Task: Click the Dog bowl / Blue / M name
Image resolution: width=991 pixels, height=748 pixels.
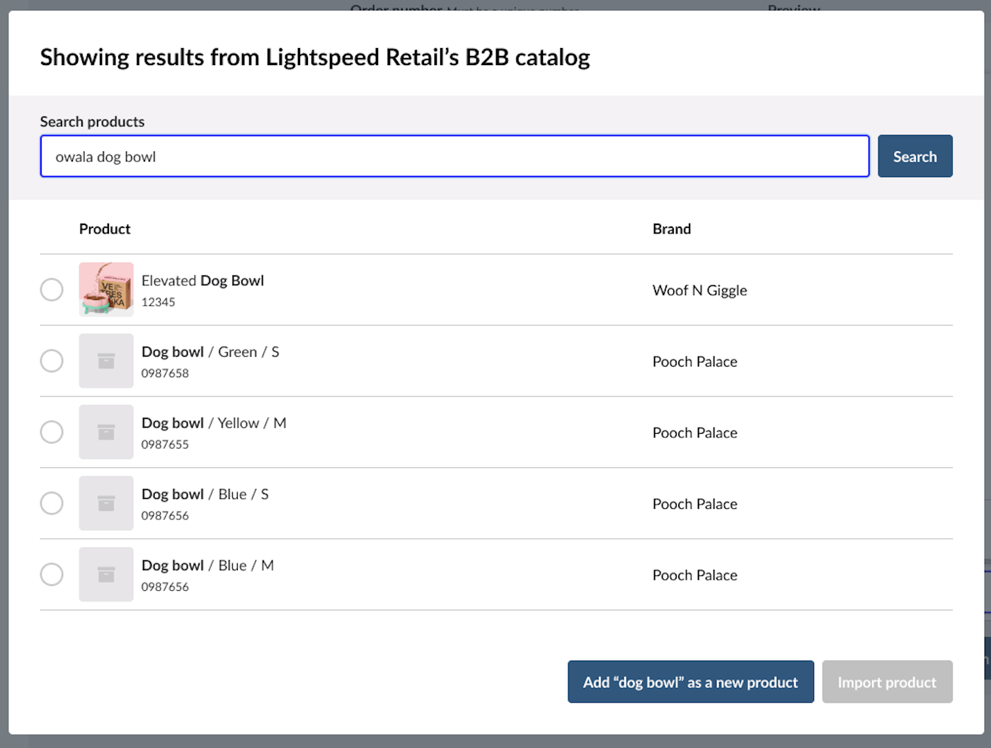Action: [x=207, y=565]
